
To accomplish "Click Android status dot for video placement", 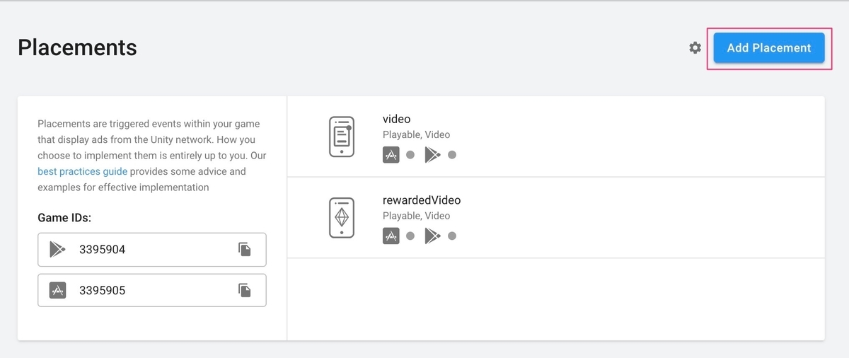I will coord(452,155).
